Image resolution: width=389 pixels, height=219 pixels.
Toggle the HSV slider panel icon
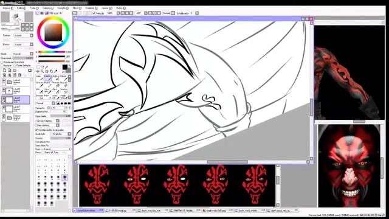47,13
